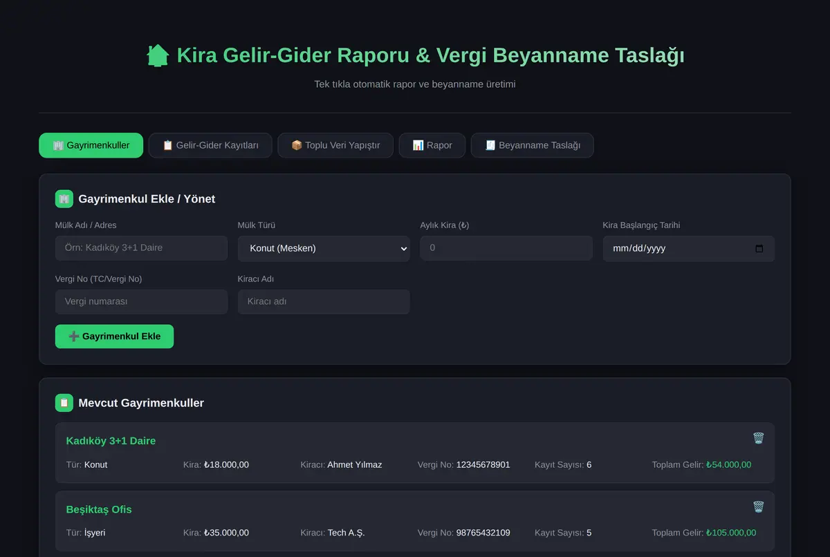Click tax number 98765432109
The image size is (830, 557).
tap(483, 533)
